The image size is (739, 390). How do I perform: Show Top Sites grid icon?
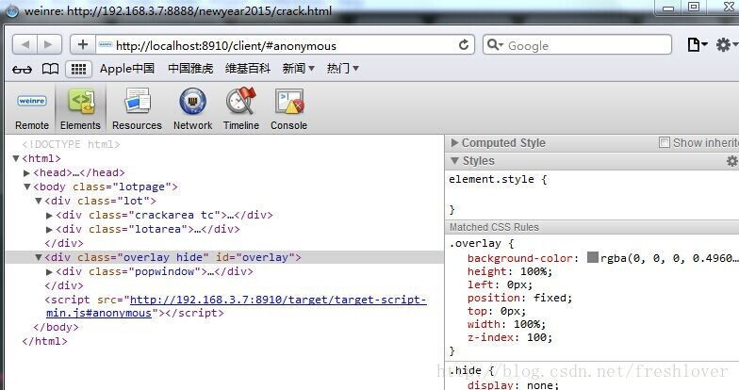point(78,70)
